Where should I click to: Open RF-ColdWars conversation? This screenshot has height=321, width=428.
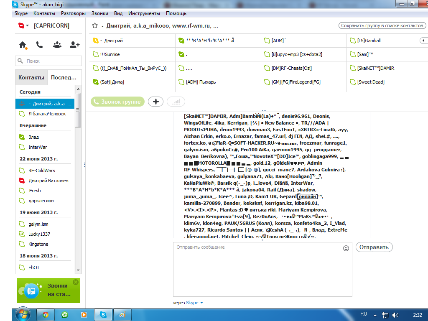[45, 171]
